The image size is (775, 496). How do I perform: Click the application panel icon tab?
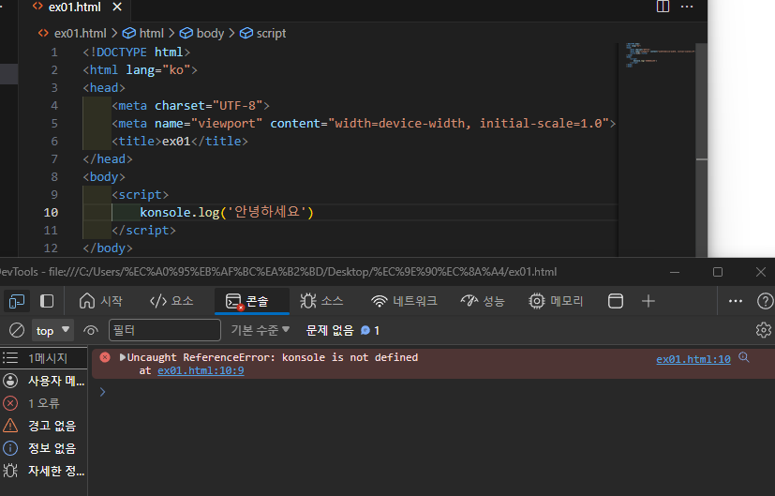[616, 301]
